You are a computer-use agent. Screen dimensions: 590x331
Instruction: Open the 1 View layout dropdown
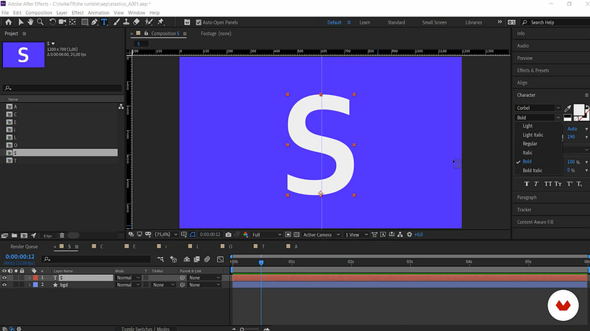click(x=356, y=235)
